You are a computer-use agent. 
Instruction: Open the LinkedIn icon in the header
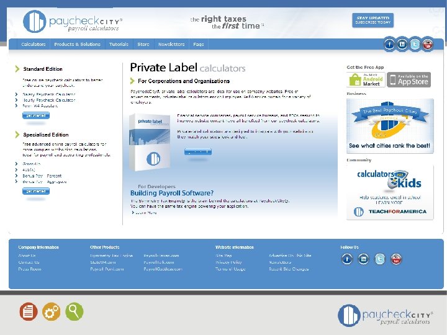[402, 45]
